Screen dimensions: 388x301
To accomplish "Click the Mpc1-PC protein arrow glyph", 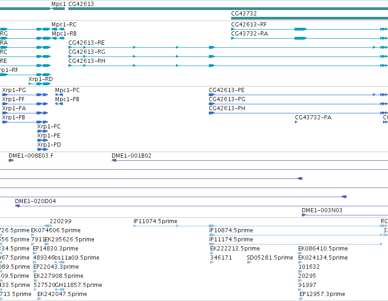I will click(x=59, y=95).
